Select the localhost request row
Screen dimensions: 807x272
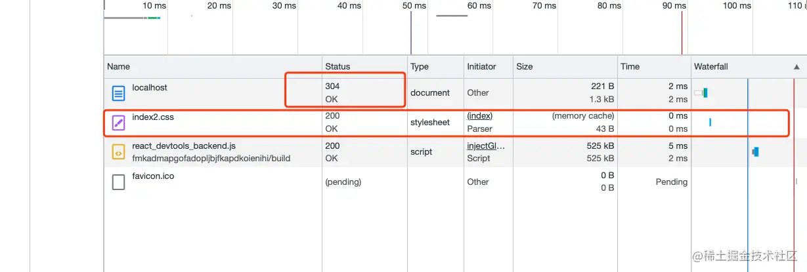tap(150, 87)
